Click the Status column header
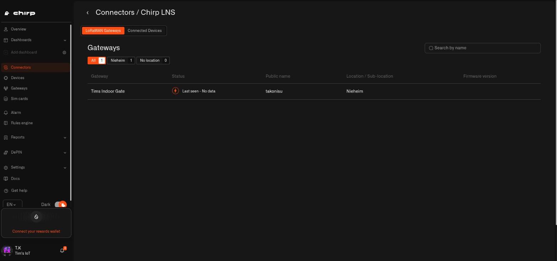Viewport: 557px width, 261px height. [178, 76]
